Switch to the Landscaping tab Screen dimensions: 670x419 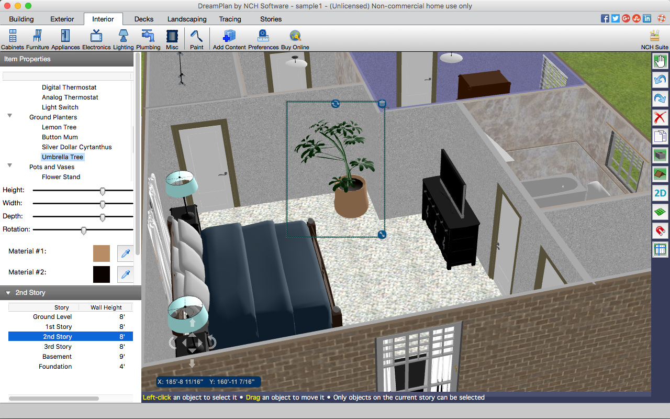click(x=187, y=19)
